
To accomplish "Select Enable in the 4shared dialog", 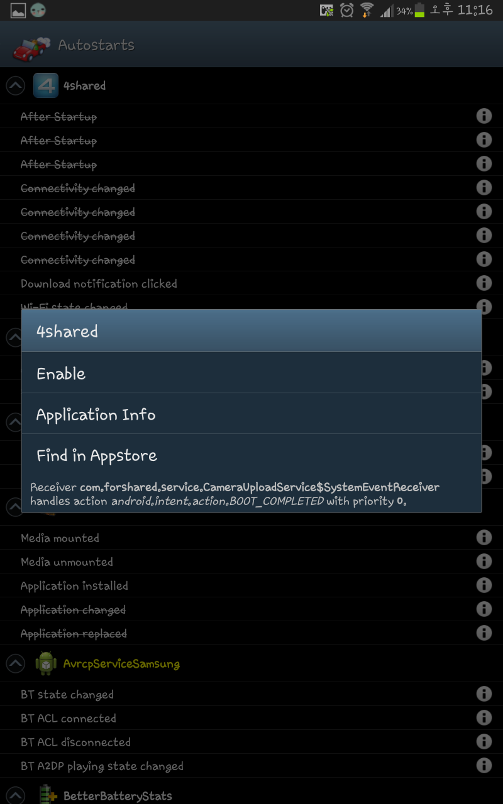I will 251,373.
